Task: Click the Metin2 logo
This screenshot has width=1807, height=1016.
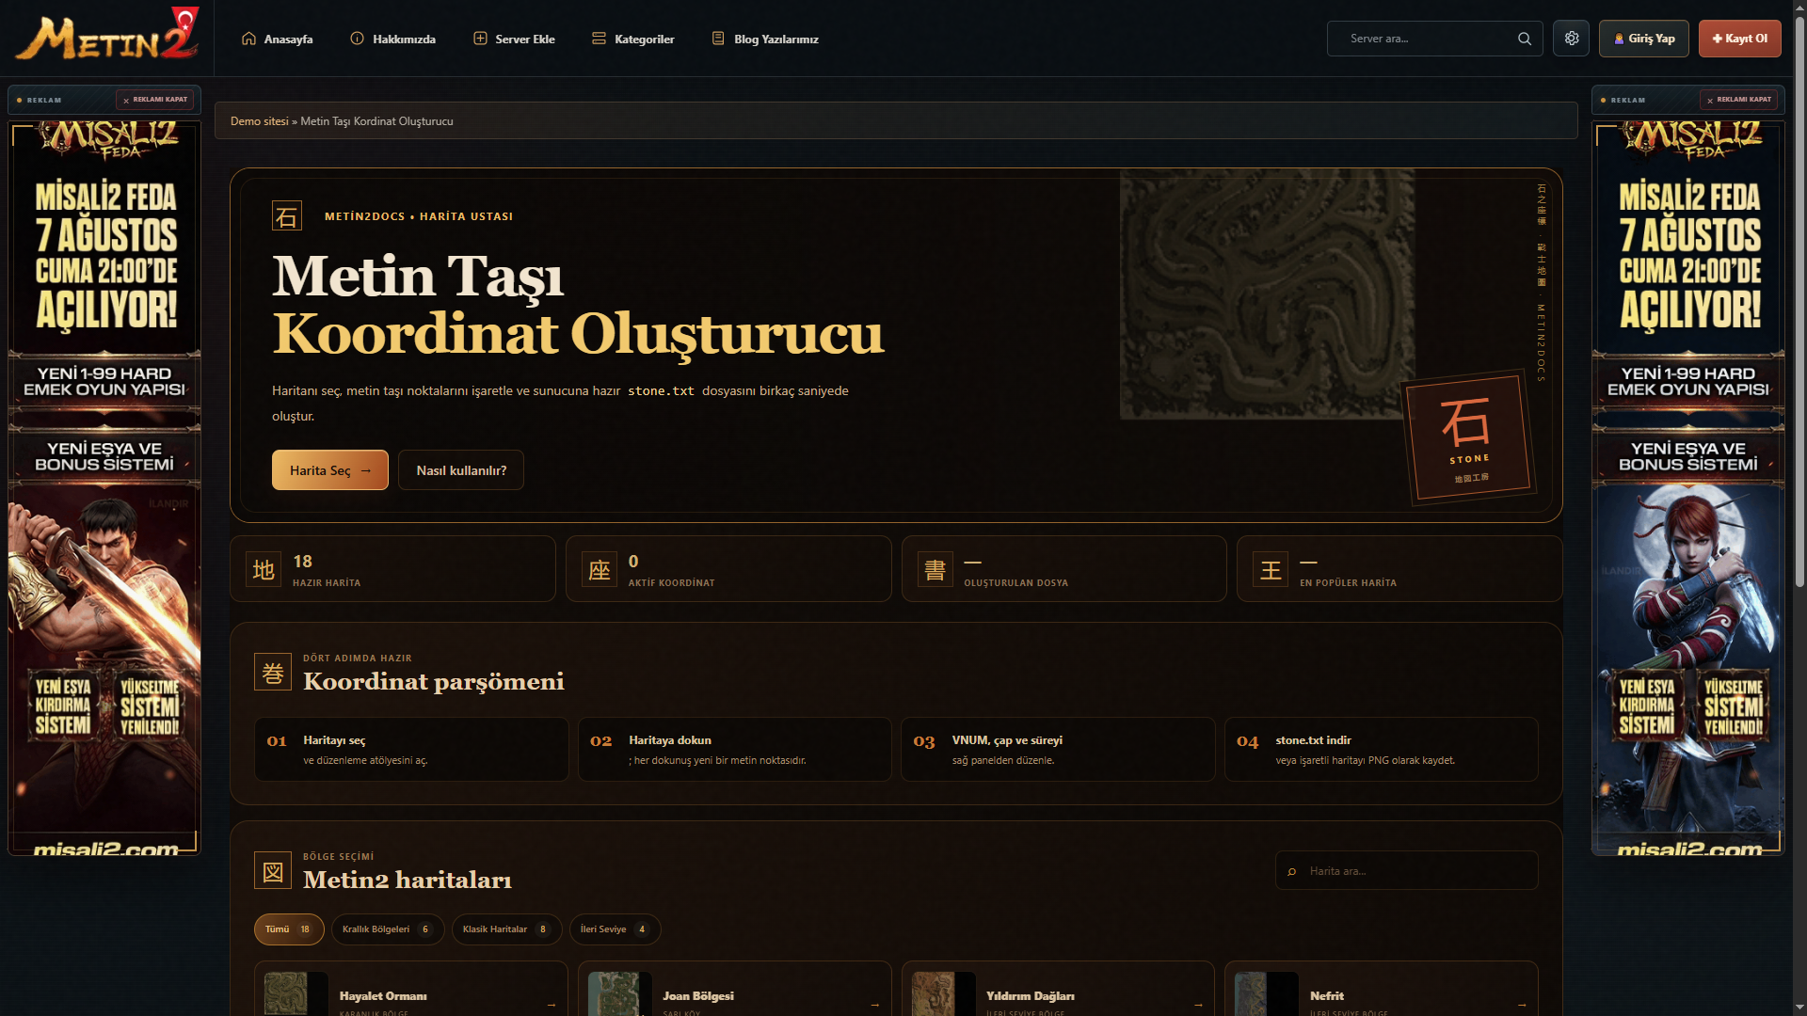Action: click(107, 36)
